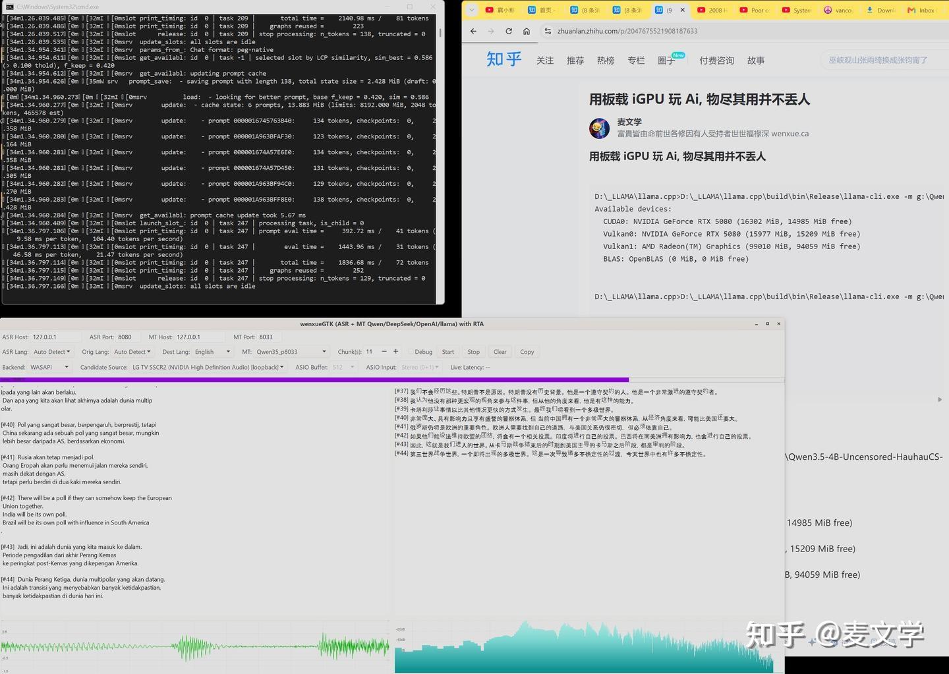Open 推荐 in the Zhihu navigation
Viewport: 949px width, 674px height.
[x=575, y=60]
